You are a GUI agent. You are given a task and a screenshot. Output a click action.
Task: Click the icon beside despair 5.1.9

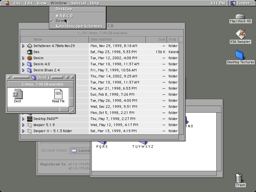coord(29,125)
